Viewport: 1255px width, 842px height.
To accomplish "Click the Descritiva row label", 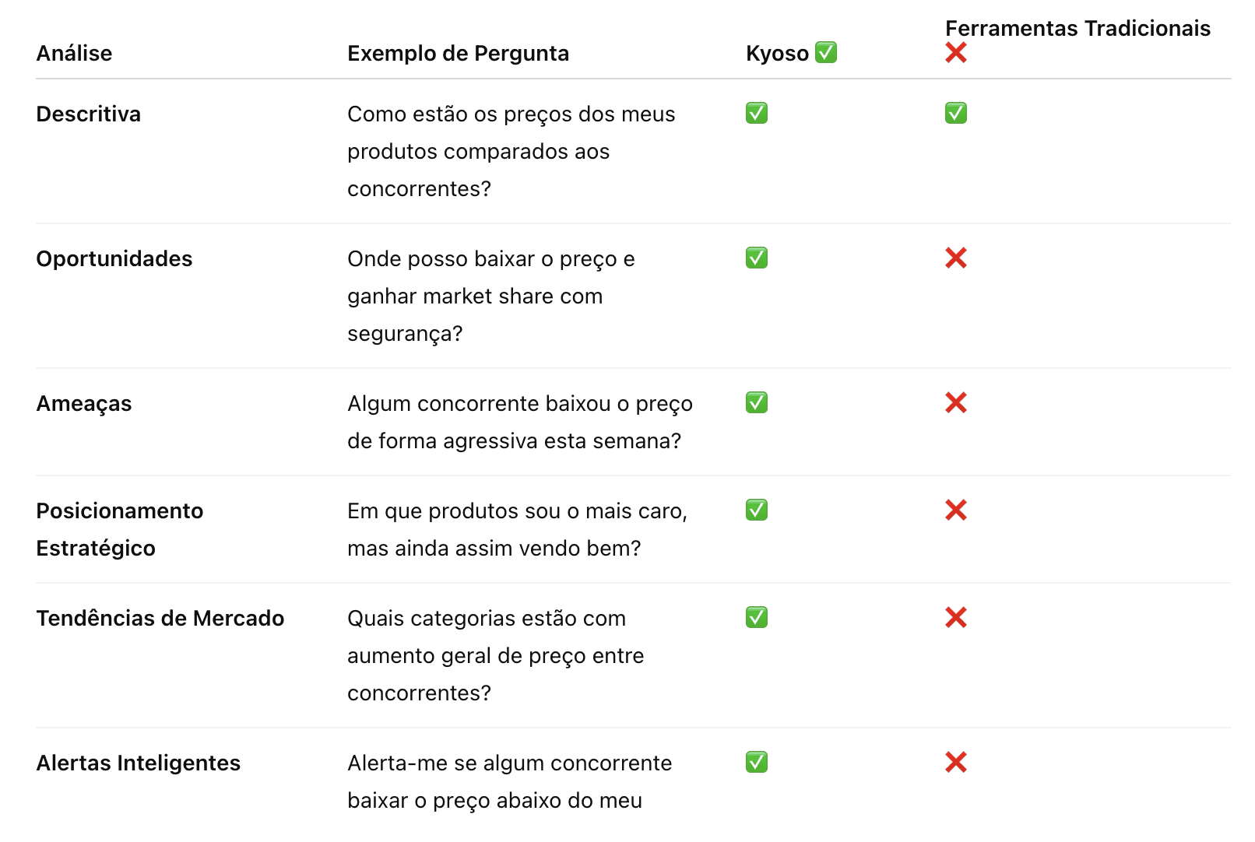I will (89, 114).
